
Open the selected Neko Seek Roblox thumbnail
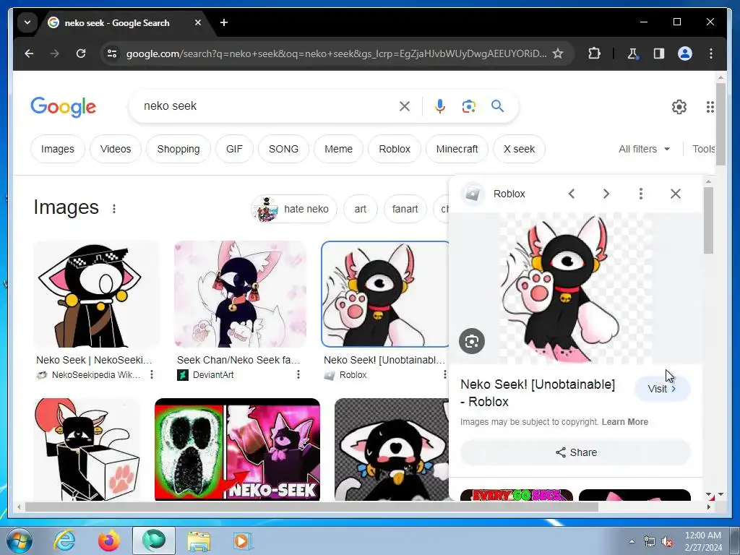(x=384, y=294)
